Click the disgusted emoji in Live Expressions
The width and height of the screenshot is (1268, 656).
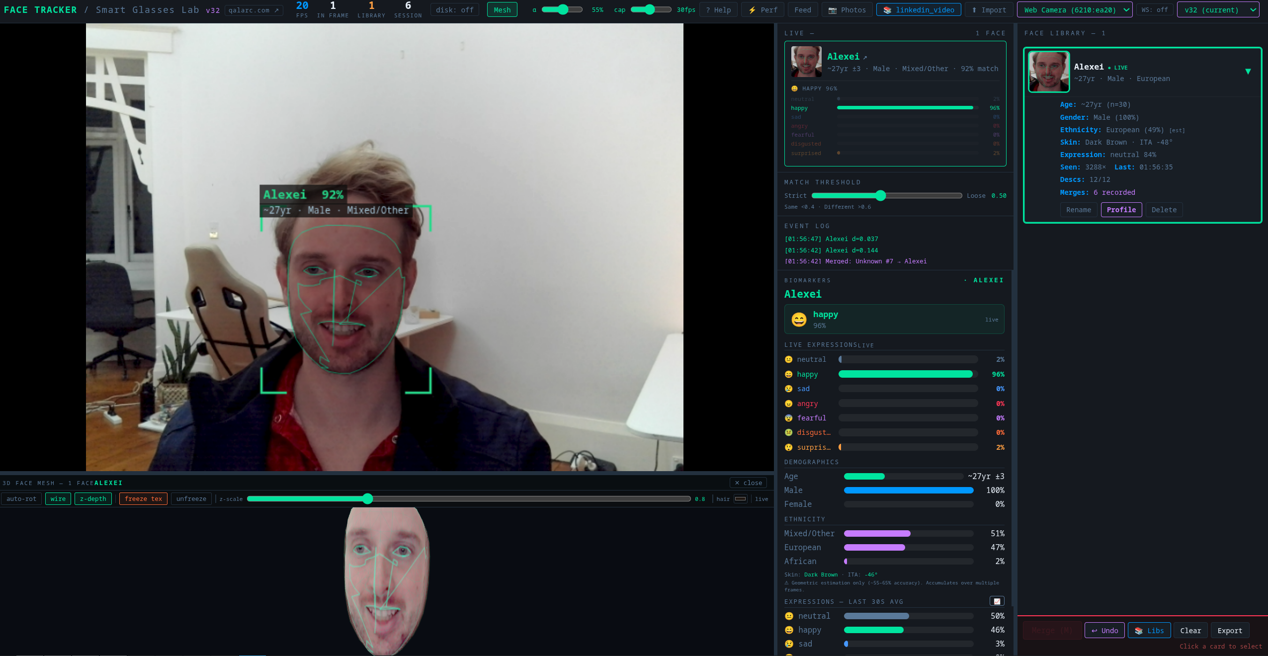click(788, 432)
